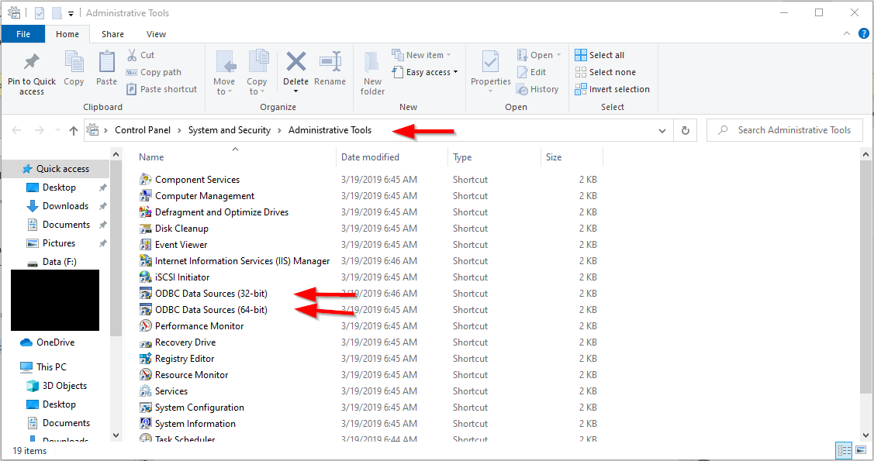Open the File tab

coord(23,34)
